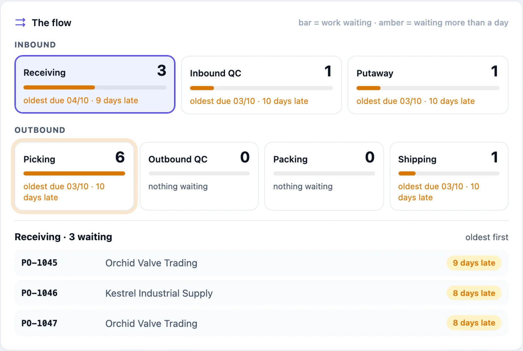
Task: Click Kestrel Industrial Supply supplier name
Action: (x=159, y=293)
